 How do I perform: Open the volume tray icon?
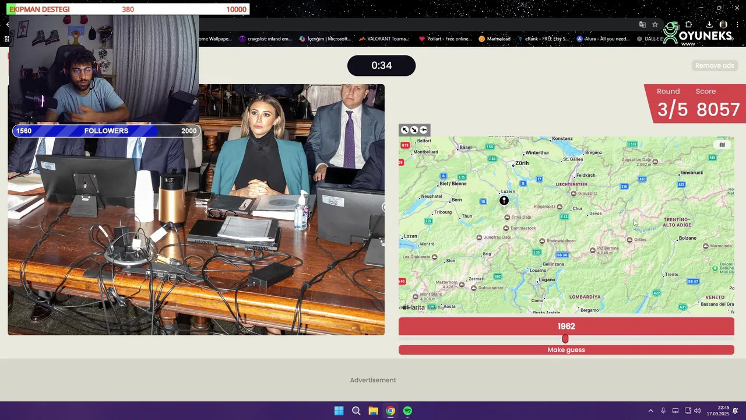click(x=698, y=411)
